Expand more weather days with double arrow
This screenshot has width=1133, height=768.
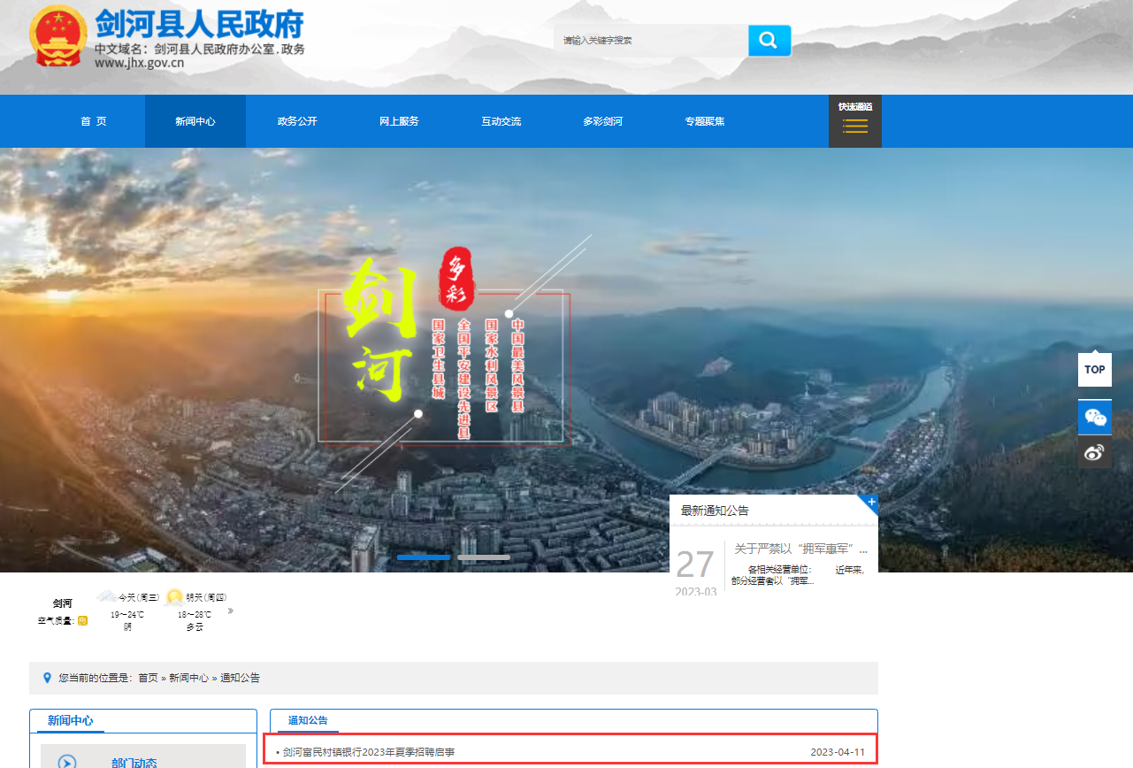coord(231,611)
